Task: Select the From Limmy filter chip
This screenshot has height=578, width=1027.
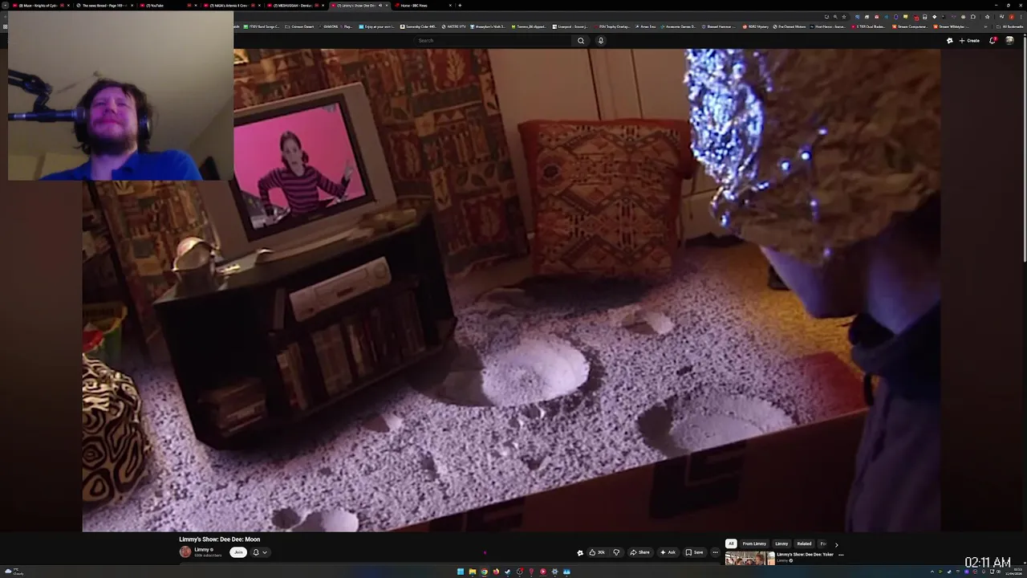Action: [754, 543]
